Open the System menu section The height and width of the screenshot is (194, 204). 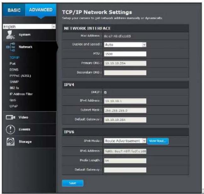(x=29, y=35)
